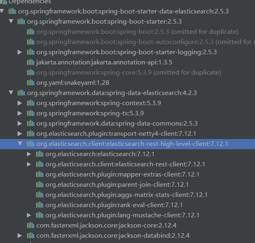Select highlighted elasticsearch-rest-high-level-client:7.12.1 text
The image size is (255, 243).
pyautogui.click(x=132, y=144)
